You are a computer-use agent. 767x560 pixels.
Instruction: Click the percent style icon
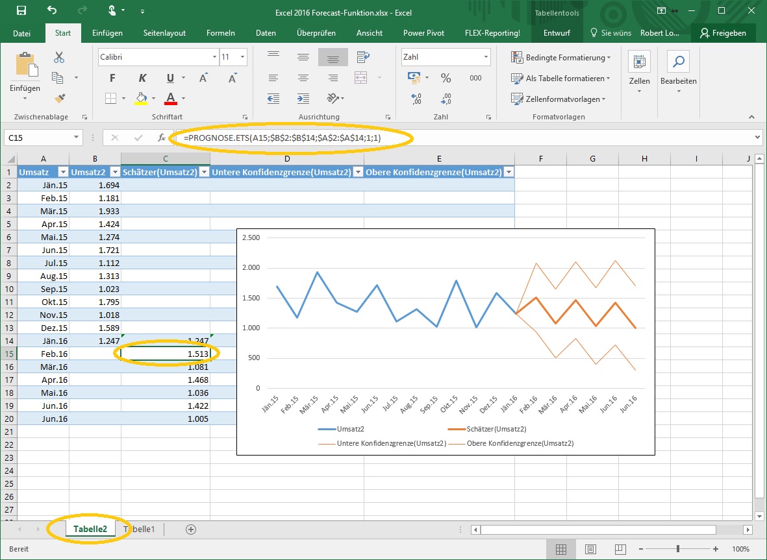(446, 78)
